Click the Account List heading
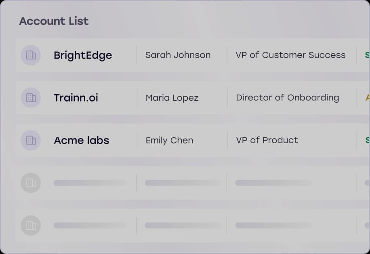 (x=53, y=21)
